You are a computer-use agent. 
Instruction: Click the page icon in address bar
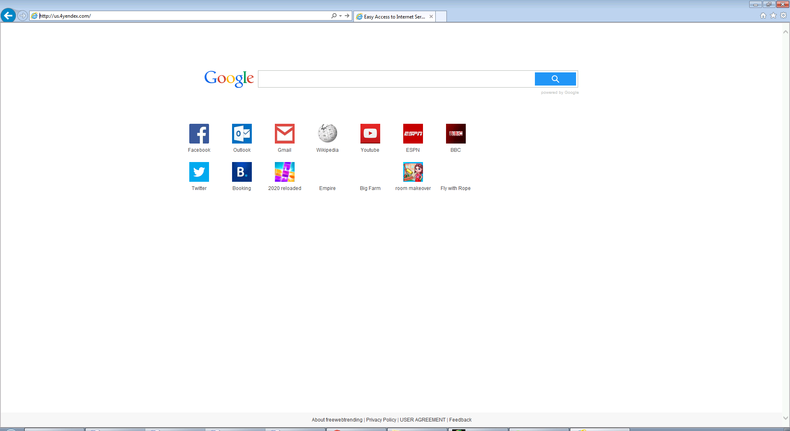click(35, 16)
